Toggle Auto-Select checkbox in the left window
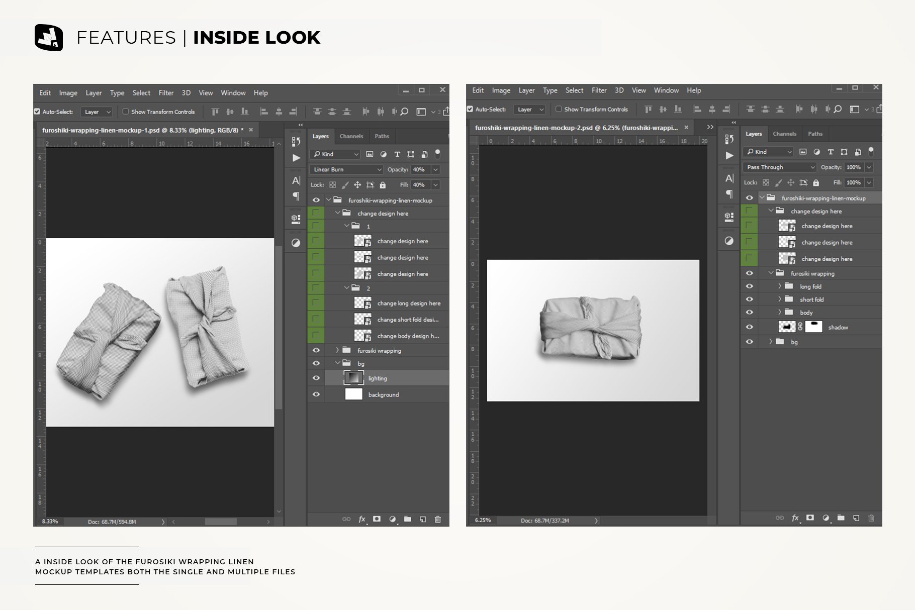Viewport: 915px width, 610px height. (x=37, y=112)
